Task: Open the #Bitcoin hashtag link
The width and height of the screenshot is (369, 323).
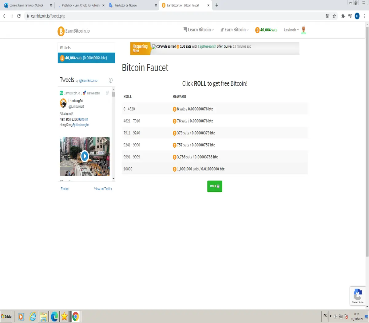Action: coord(83,119)
